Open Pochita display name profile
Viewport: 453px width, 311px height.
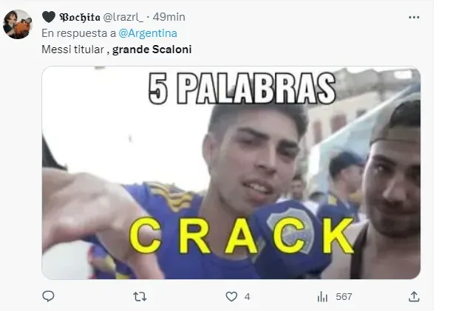[x=80, y=17]
